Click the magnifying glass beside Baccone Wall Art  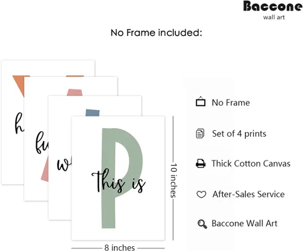pyautogui.click(x=202, y=224)
